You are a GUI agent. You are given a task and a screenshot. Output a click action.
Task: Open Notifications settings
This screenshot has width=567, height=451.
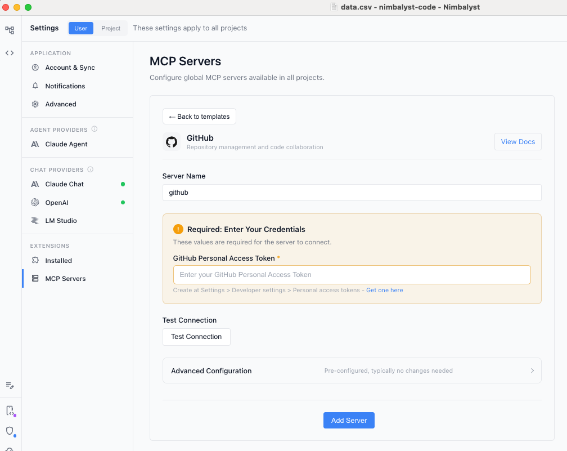[78, 86]
